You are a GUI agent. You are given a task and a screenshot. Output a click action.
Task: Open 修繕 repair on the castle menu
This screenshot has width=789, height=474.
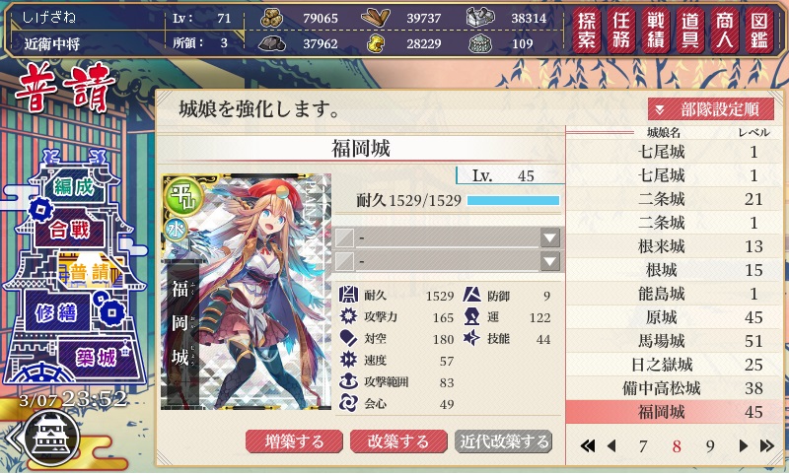tap(56, 312)
